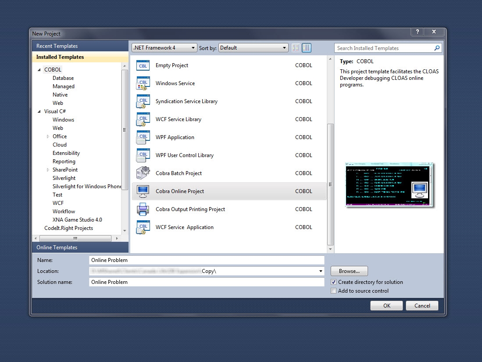The image size is (482, 362).
Task: Select XNA Game Studio 4.0 item
Action: pyautogui.click(x=77, y=219)
